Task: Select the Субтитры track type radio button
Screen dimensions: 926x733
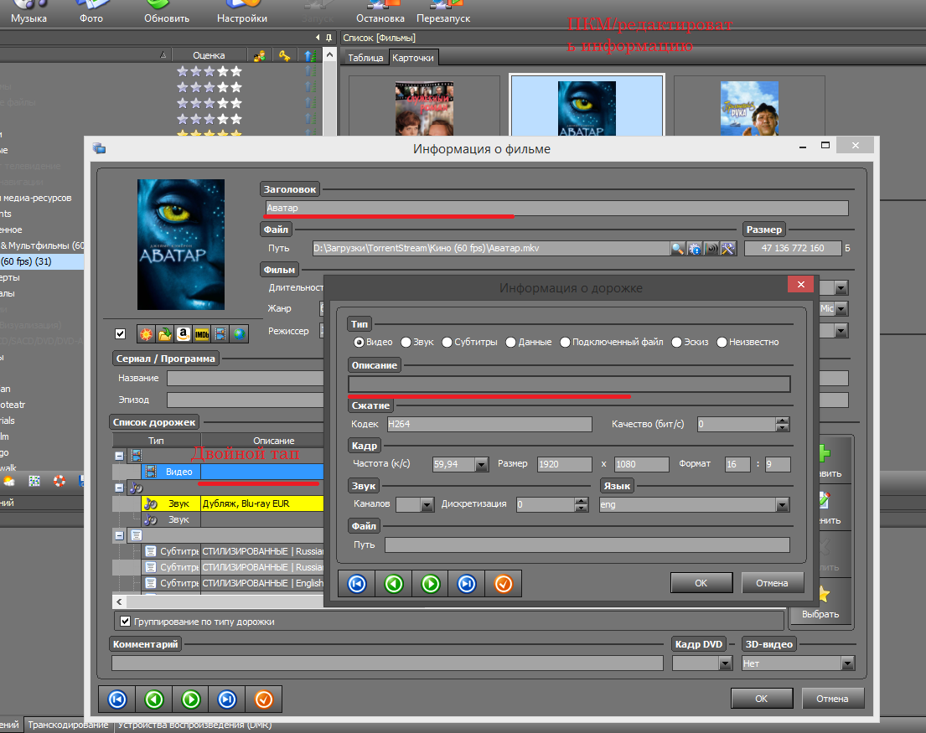Action: [447, 343]
